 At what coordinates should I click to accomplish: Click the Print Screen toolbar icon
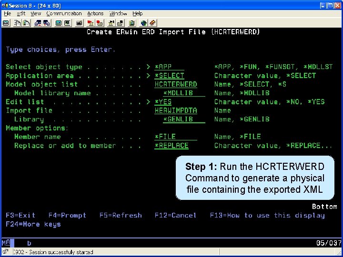pos(6,23)
